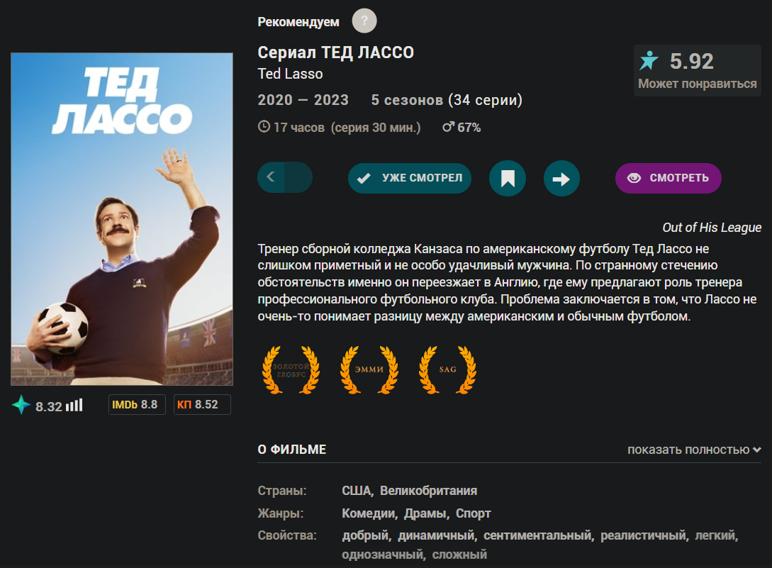Click the Emmy award wreath icon
Viewport: 772px width, 568px height.
(369, 369)
